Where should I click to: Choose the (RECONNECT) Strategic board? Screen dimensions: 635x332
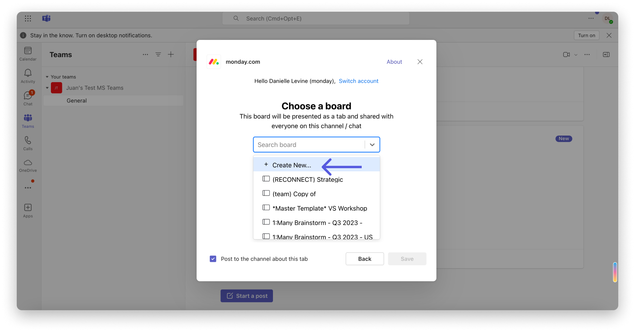(316, 179)
